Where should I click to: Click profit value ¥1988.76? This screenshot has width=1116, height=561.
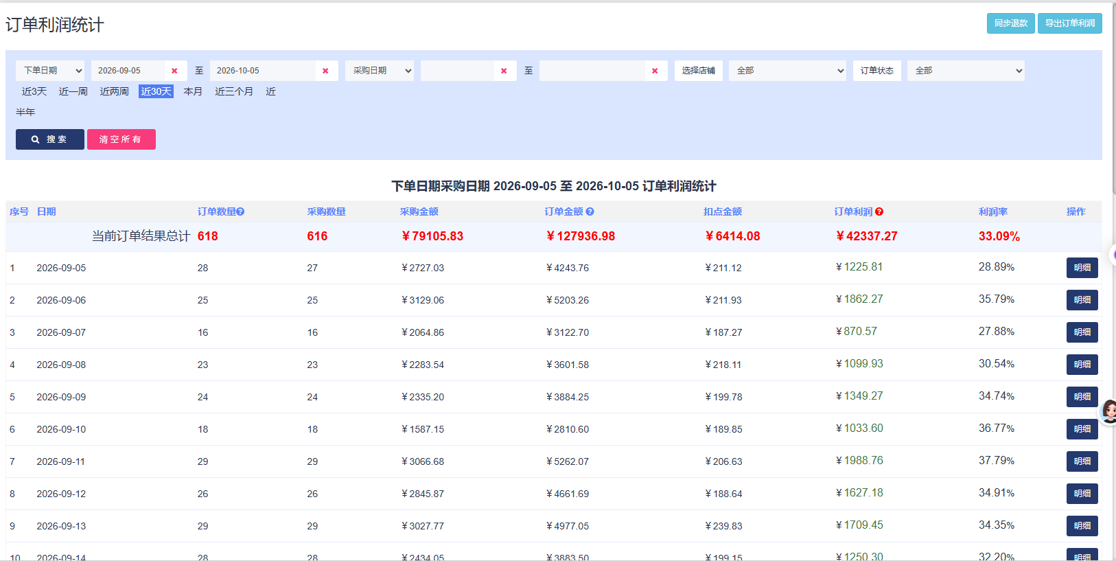[859, 461]
